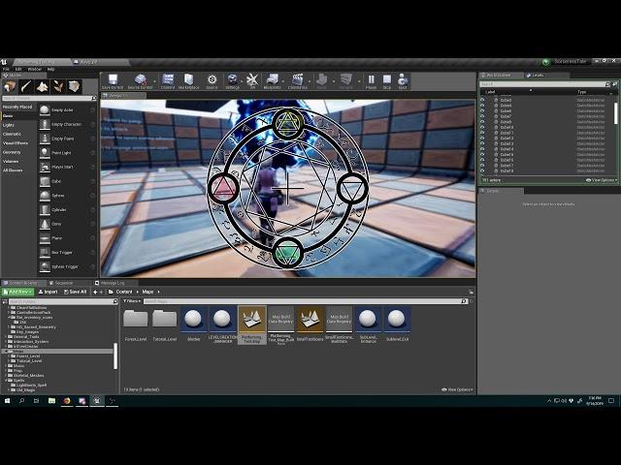This screenshot has width=621, height=465.
Task: Pick the Box Trigger icon
Action: pyautogui.click(x=45, y=252)
